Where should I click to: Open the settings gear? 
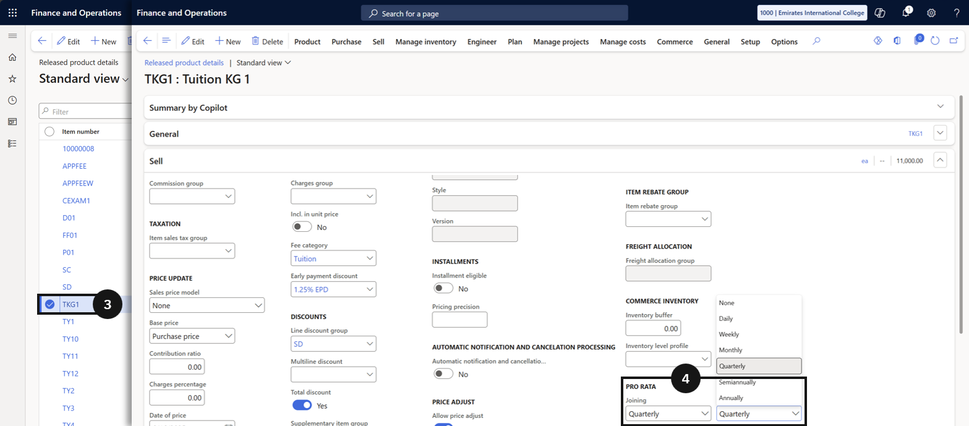931,12
